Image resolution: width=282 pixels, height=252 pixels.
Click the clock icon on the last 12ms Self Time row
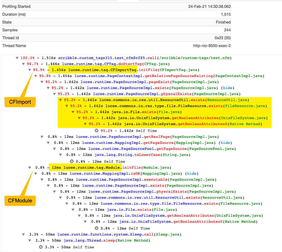tap(97, 228)
